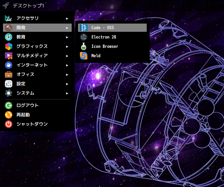Expand the インターネット submenu arrow

[67, 65]
